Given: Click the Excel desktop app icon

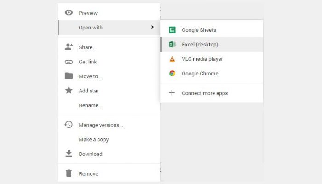Looking at the screenshot, I should [172, 44].
